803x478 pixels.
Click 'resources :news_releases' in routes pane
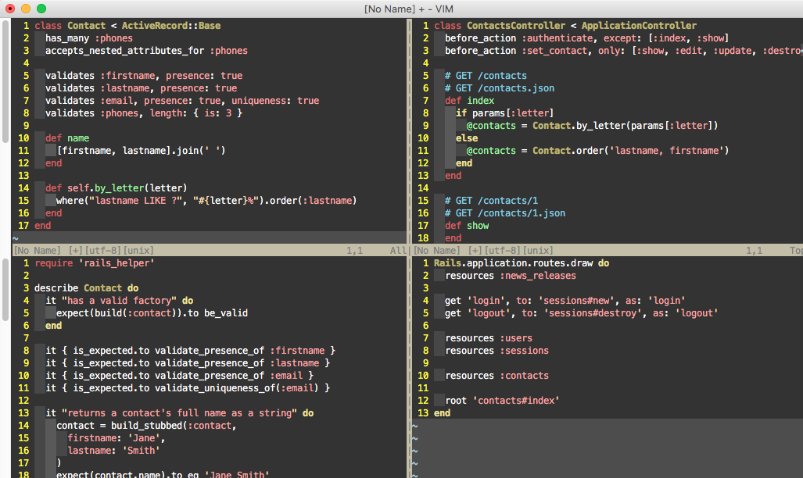click(510, 276)
